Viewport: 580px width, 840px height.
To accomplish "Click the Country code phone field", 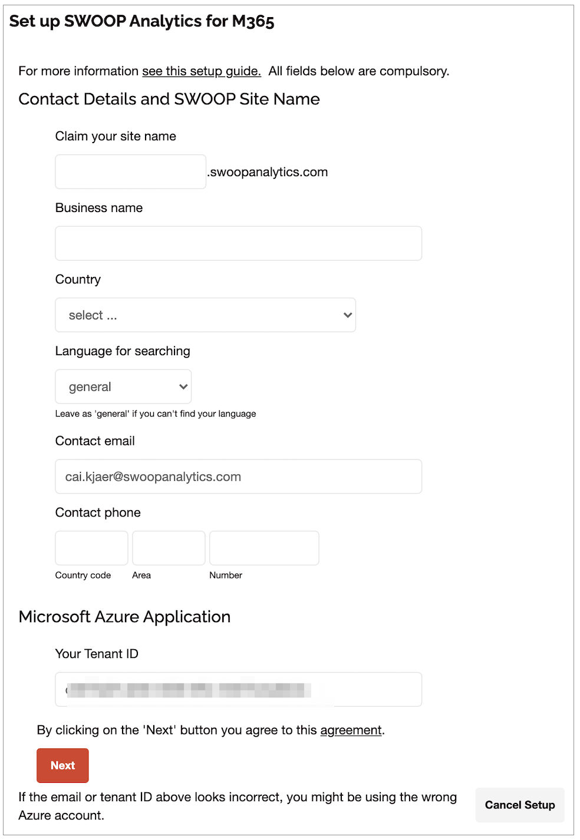I will [91, 548].
